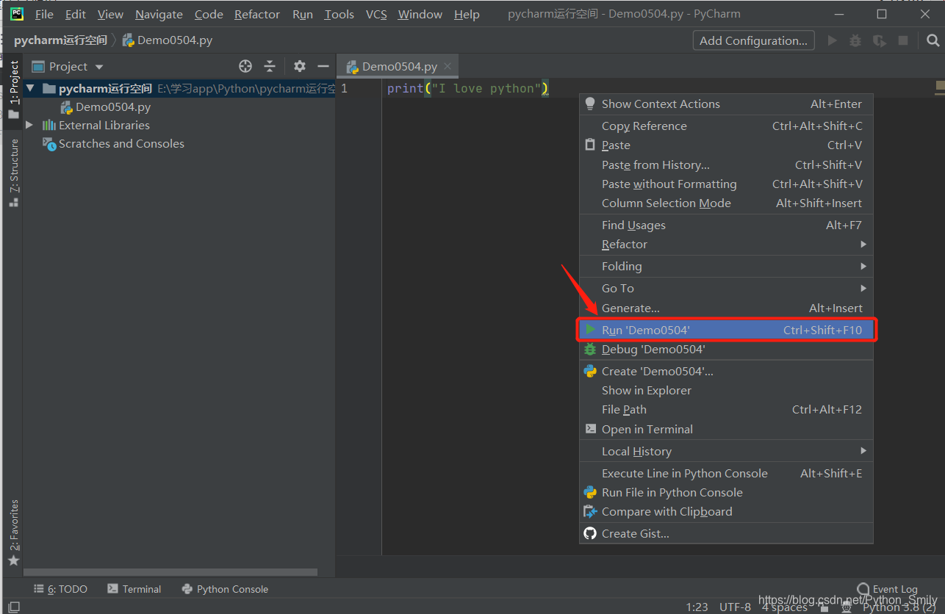This screenshot has height=614, width=945.
Task: Open the VCS menu
Action: (x=376, y=14)
